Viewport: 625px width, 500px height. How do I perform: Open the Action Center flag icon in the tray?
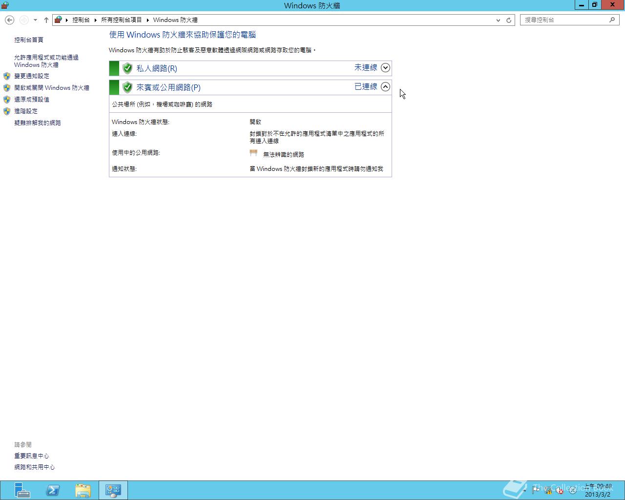536,490
